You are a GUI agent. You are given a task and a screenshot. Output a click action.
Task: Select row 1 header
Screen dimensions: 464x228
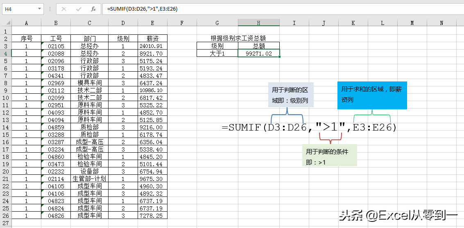[6, 31]
